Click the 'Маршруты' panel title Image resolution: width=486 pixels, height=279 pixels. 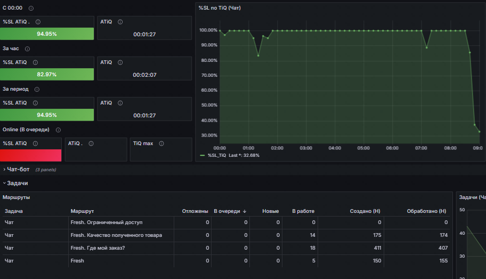click(x=16, y=197)
